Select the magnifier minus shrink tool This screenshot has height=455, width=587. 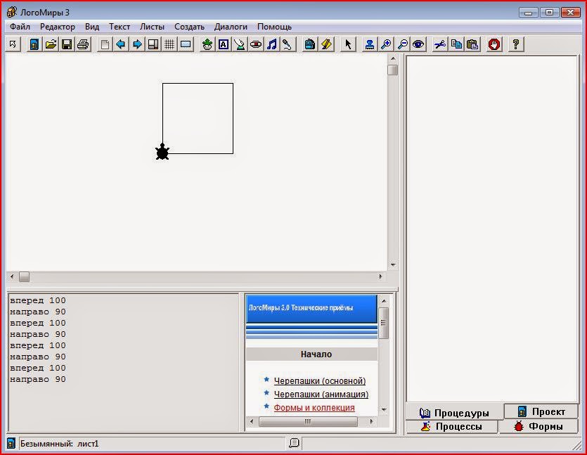coord(402,44)
